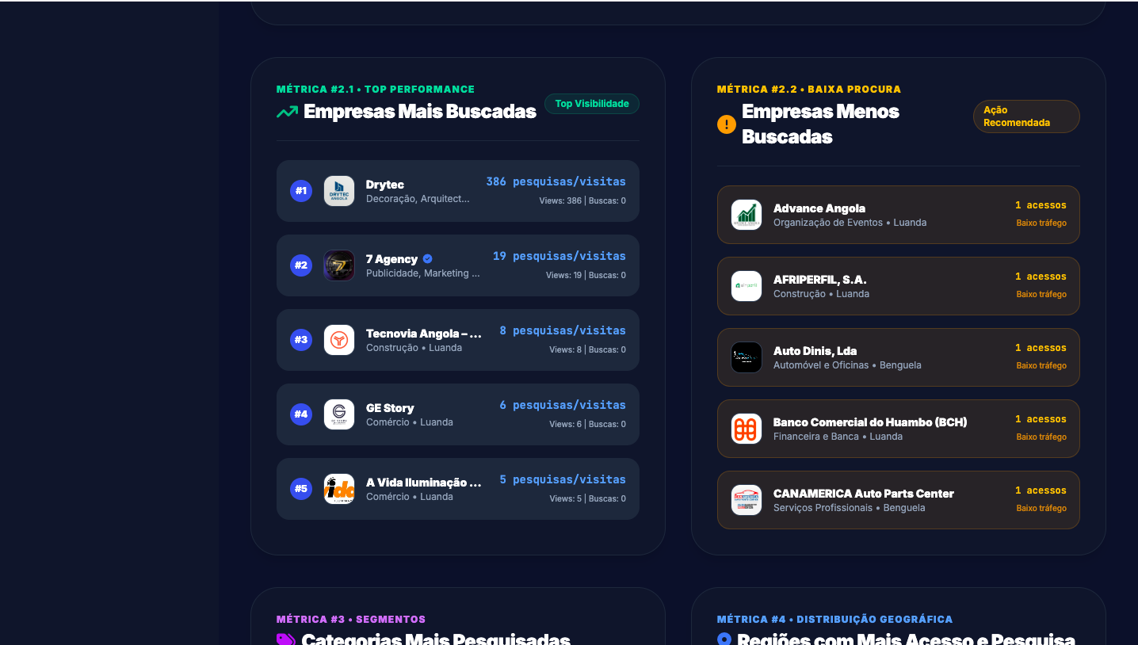
Task: Click 'Serviços Profissionais • Benguela' subtitle
Action: click(850, 508)
